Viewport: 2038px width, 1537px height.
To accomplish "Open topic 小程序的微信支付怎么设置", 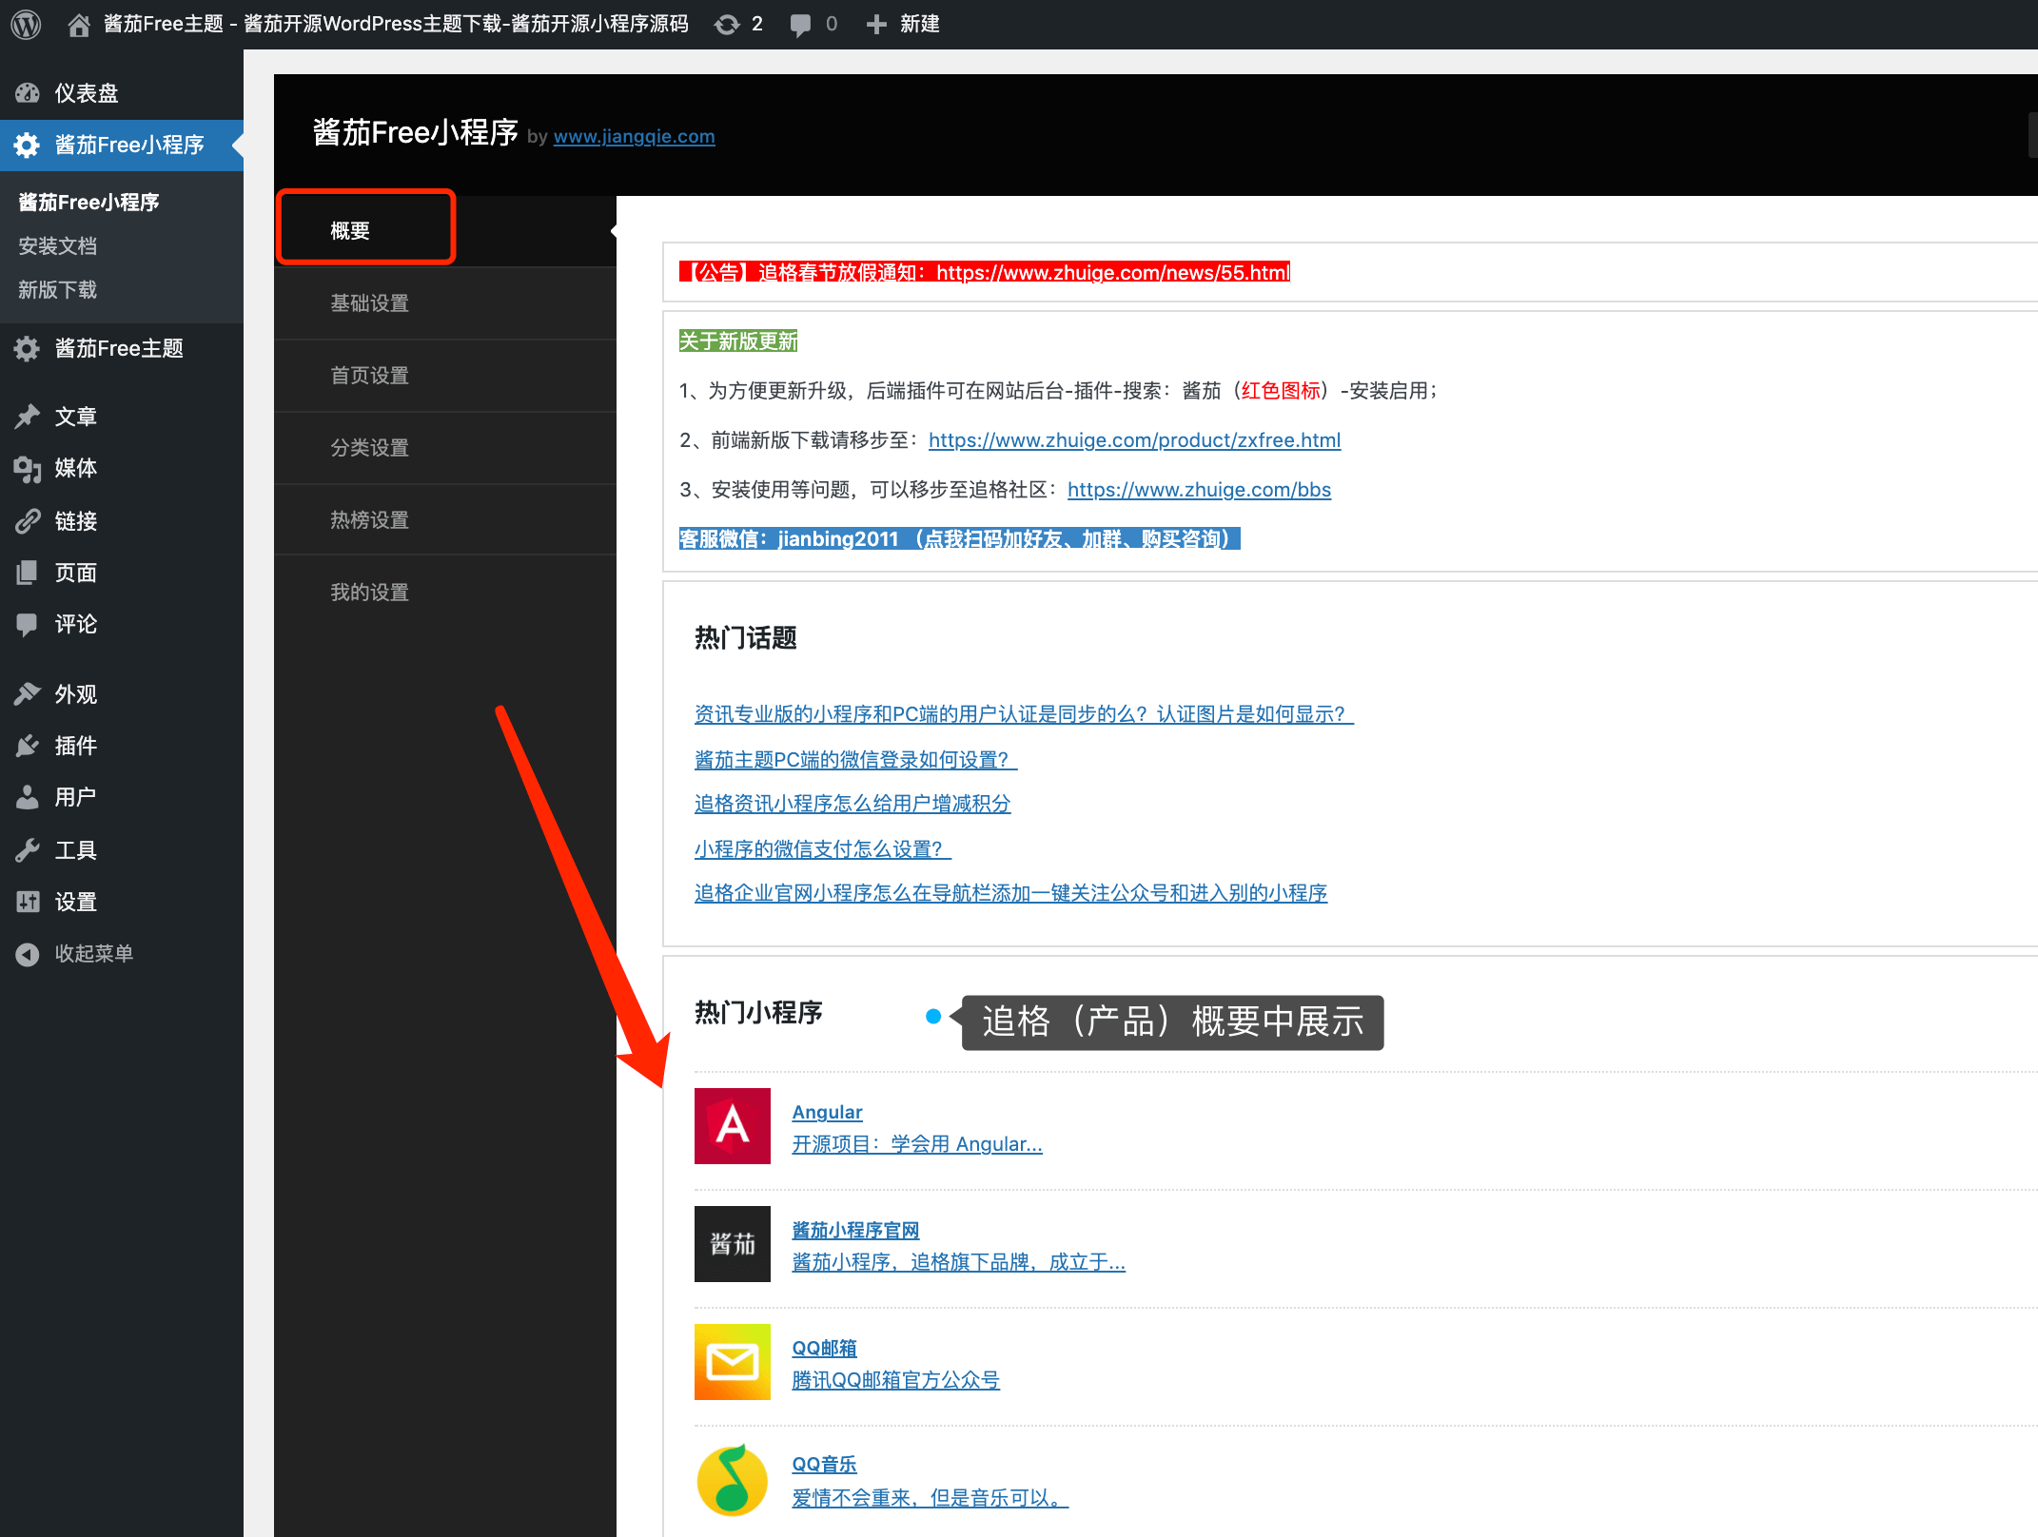I will tap(823, 849).
